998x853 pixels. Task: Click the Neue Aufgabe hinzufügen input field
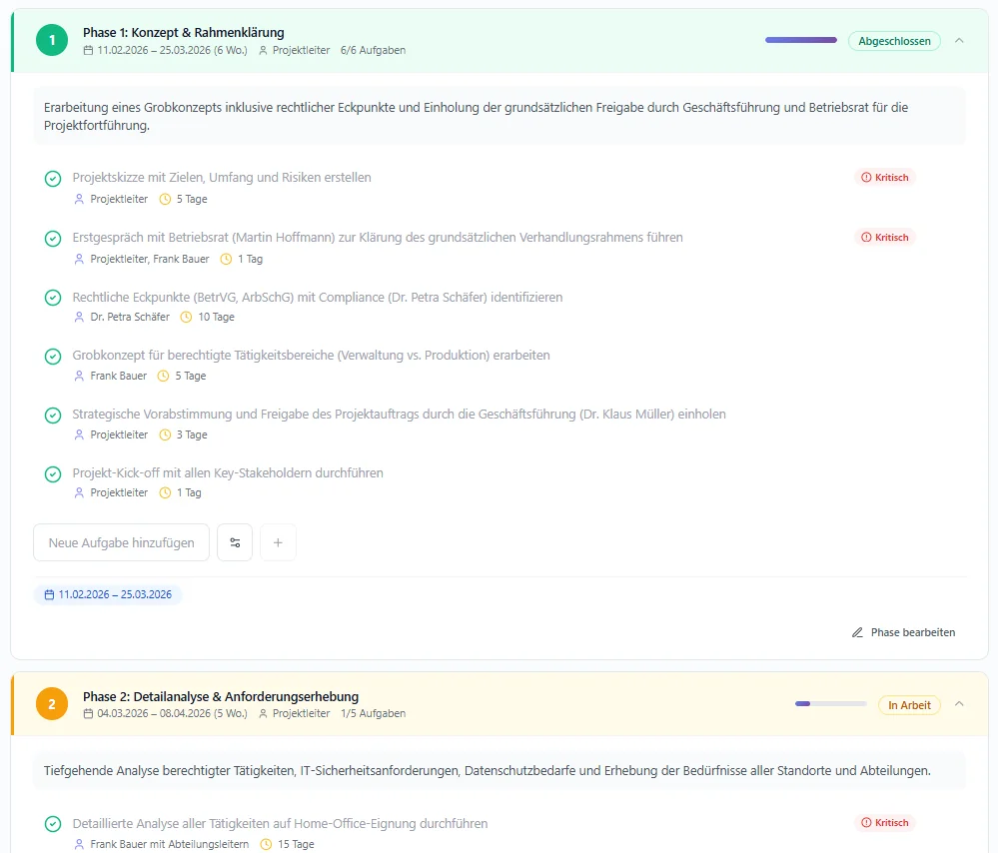coord(121,542)
